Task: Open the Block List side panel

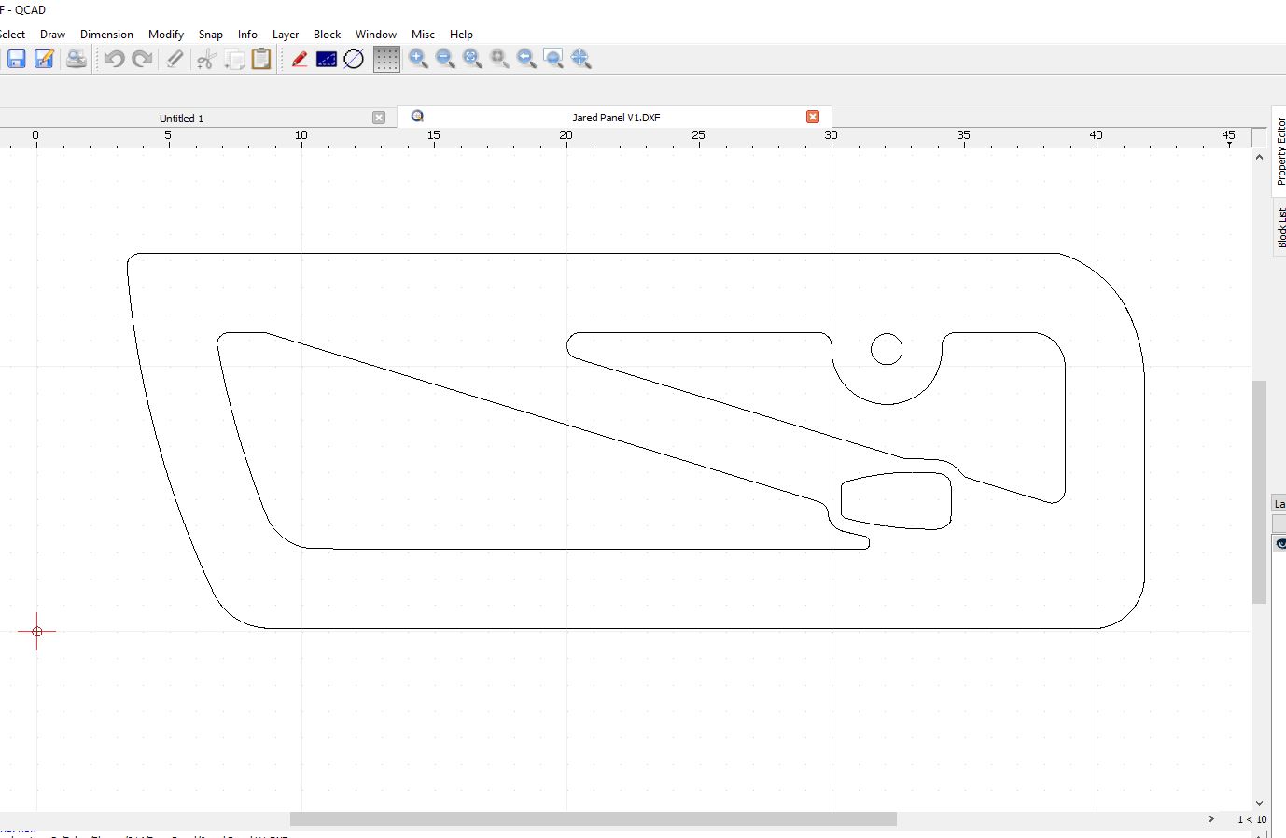Action: [1280, 227]
